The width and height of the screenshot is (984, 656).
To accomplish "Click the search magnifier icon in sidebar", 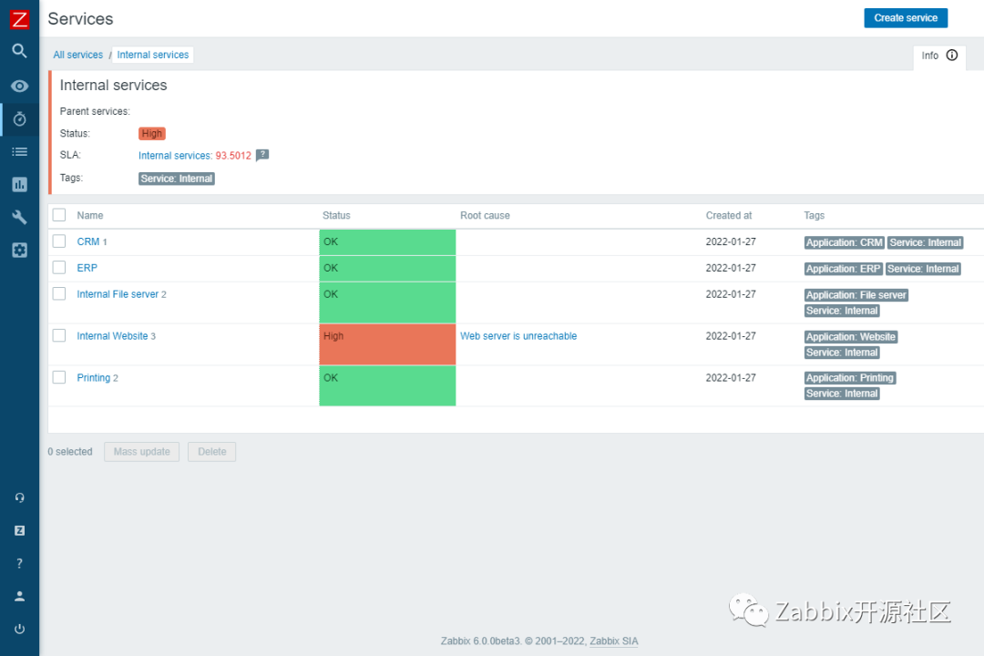I will (19, 51).
